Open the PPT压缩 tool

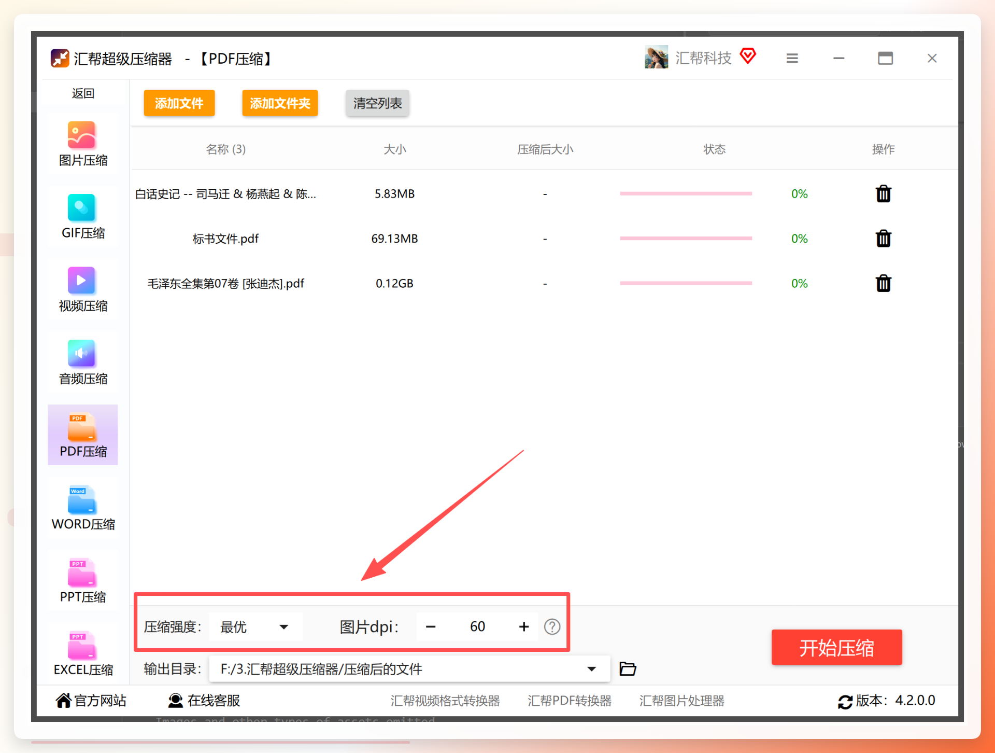pyautogui.click(x=83, y=580)
